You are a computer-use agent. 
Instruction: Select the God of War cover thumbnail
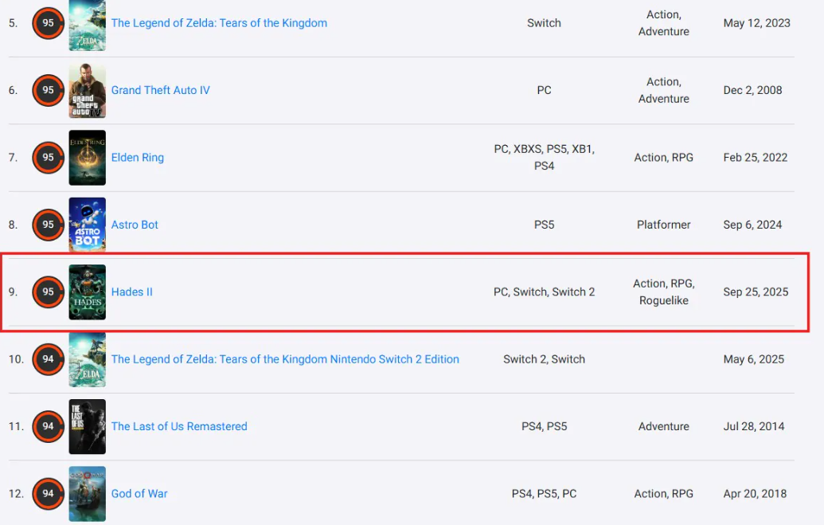point(87,494)
